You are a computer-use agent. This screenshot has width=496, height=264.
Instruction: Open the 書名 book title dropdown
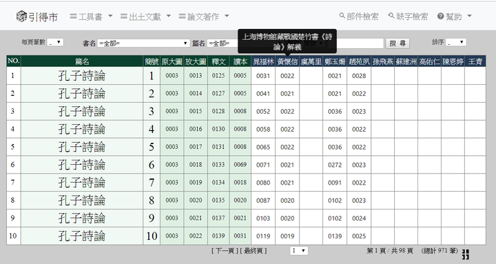143,43
